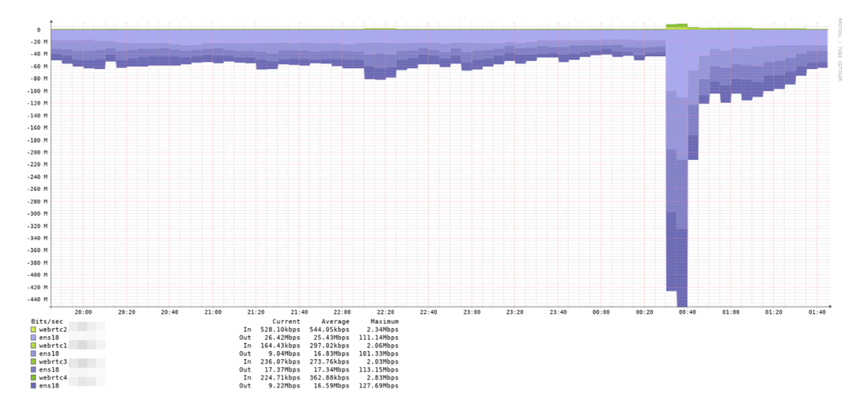The image size is (864, 411).
Task: Click the 362.88kbps average value
Action: (x=329, y=378)
